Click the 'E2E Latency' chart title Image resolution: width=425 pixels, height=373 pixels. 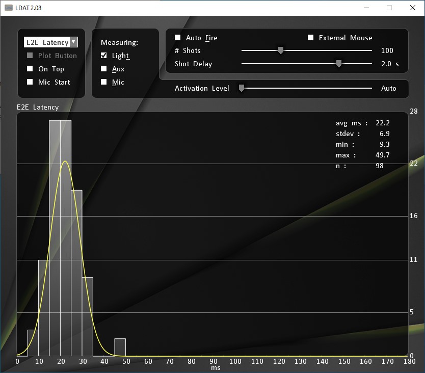point(38,108)
